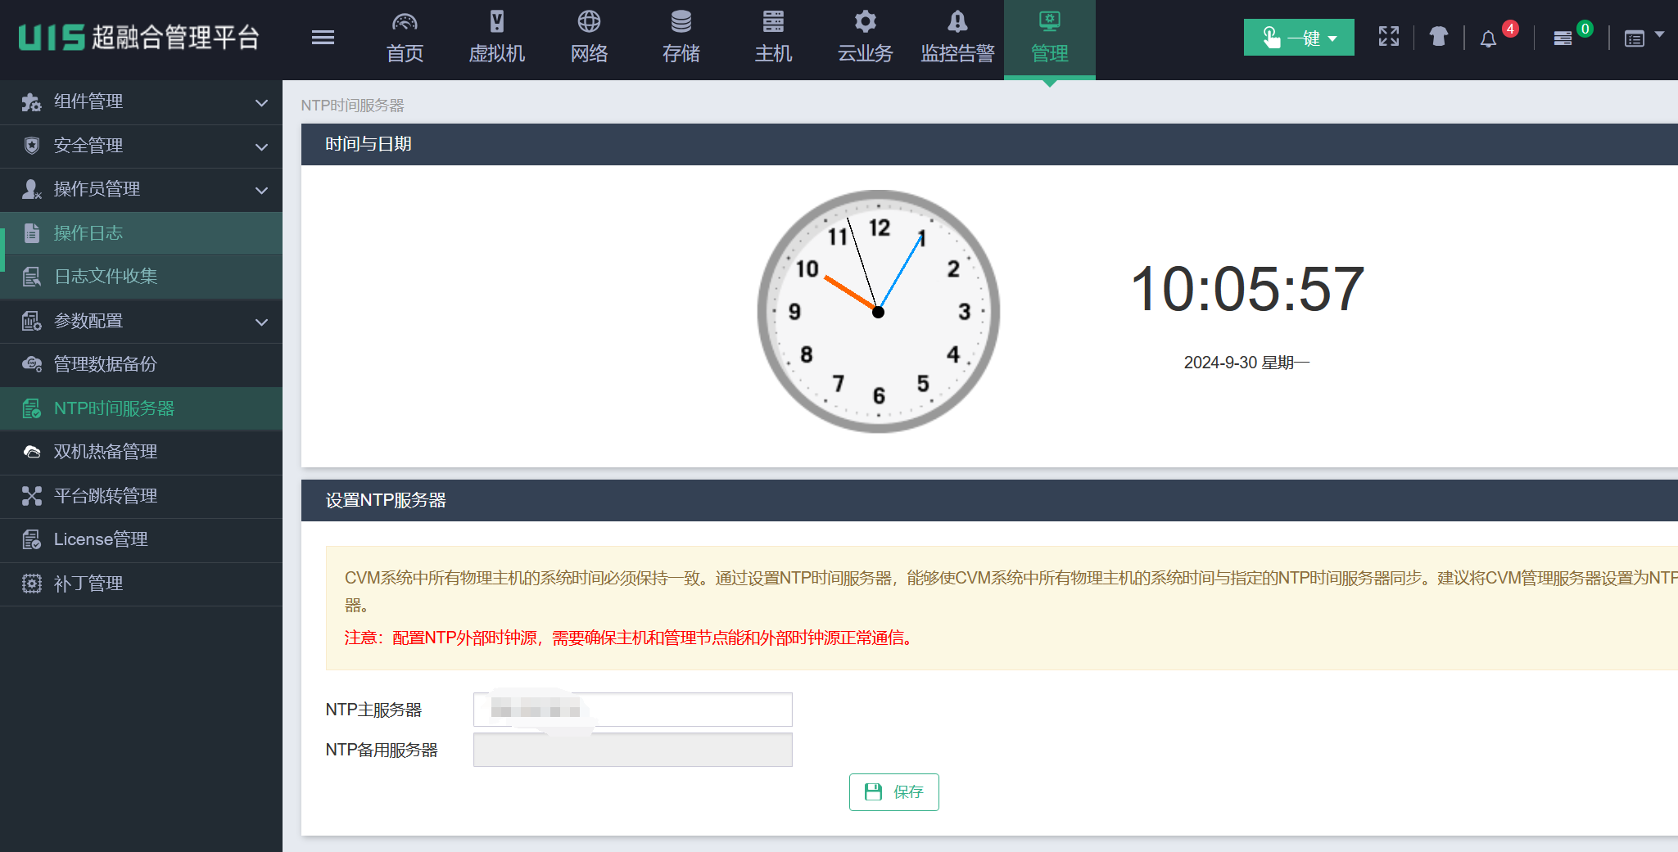Click the 操作员管理 user icon
The width and height of the screenshot is (1678, 852).
[31, 189]
